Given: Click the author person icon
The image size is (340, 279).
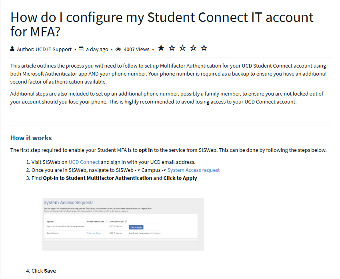Looking at the screenshot, I should 12,49.
